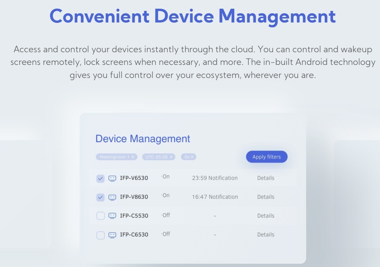
Task: Uncheck the IFP-V6530 device checkbox
Action: pyautogui.click(x=100, y=178)
